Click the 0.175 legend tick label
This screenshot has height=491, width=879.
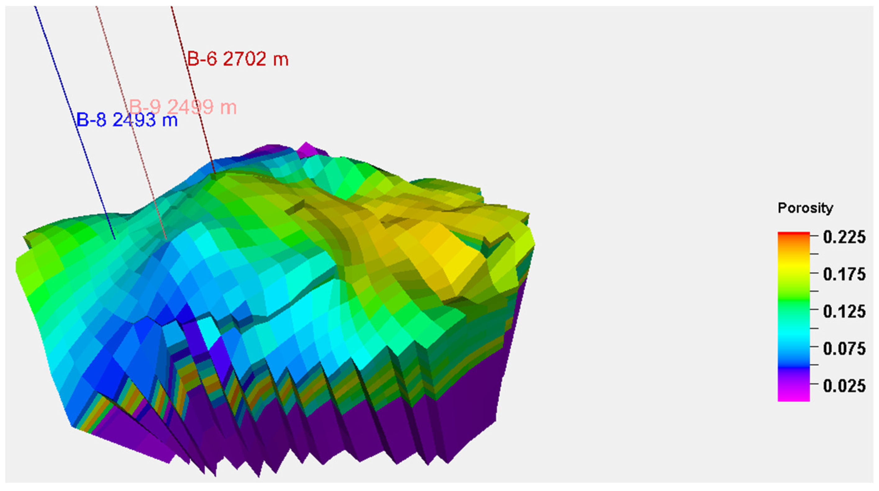844,274
